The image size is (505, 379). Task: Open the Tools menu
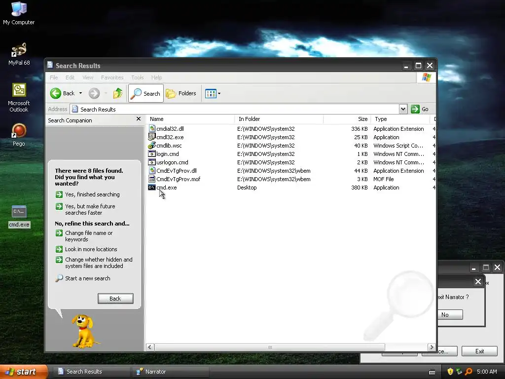tap(137, 77)
